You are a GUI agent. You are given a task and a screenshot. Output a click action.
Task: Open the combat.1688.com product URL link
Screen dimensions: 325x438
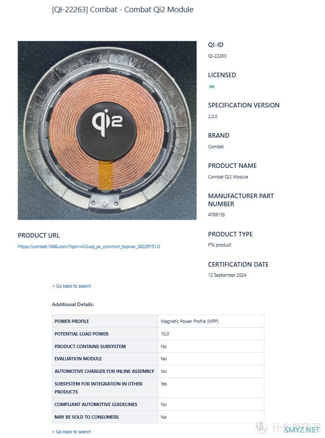click(89, 247)
